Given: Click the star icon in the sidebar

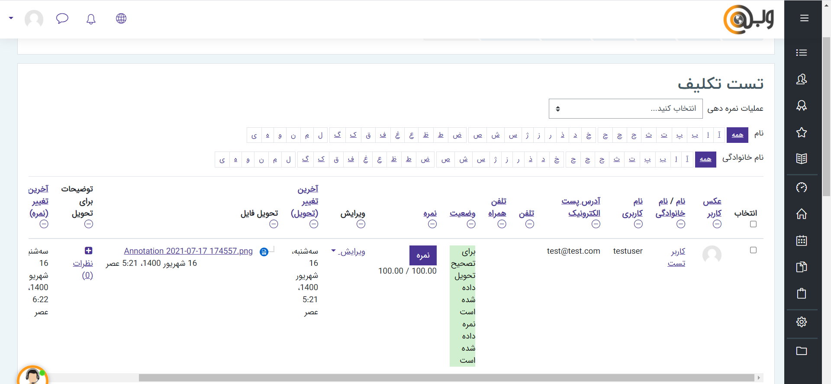Looking at the screenshot, I should coord(801,132).
